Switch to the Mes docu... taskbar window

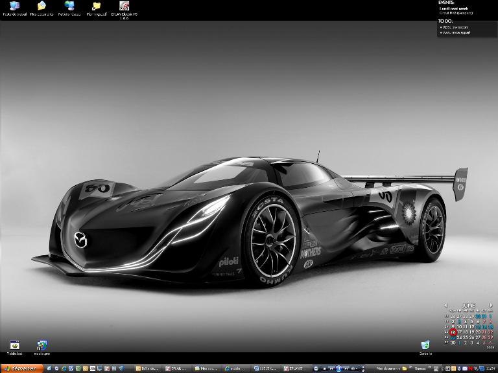pyautogui.click(x=206, y=368)
